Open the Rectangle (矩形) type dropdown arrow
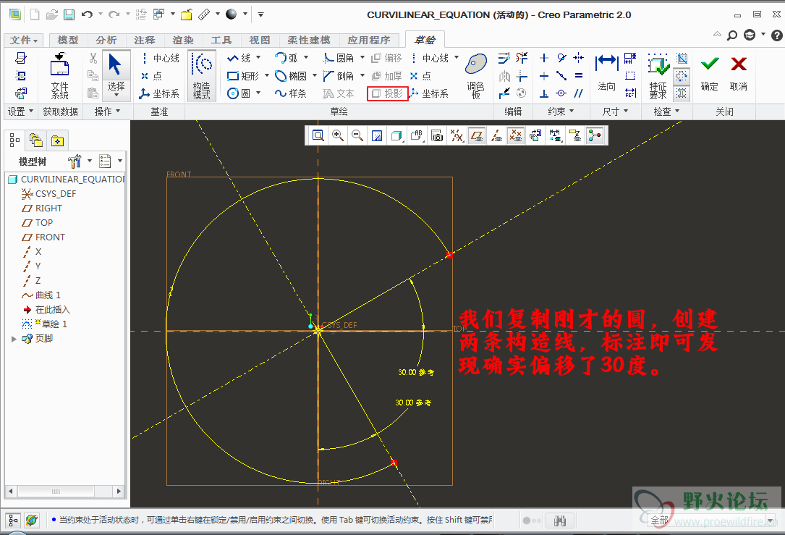785x535 pixels. pos(267,75)
